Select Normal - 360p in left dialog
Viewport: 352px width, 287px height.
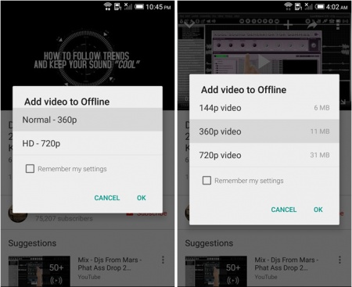88,120
